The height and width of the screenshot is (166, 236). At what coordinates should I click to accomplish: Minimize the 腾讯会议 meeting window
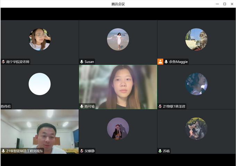click(x=217, y=4)
